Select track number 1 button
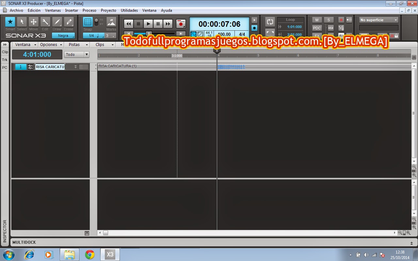 tap(21, 67)
